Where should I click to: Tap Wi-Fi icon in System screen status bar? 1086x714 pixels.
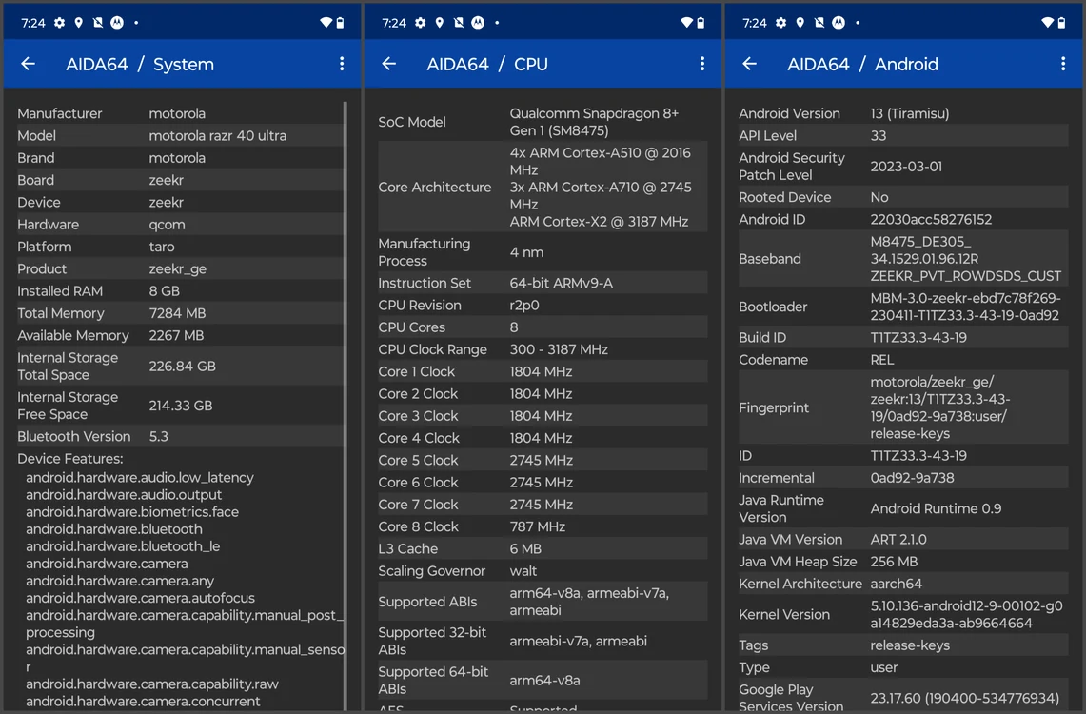[326, 23]
